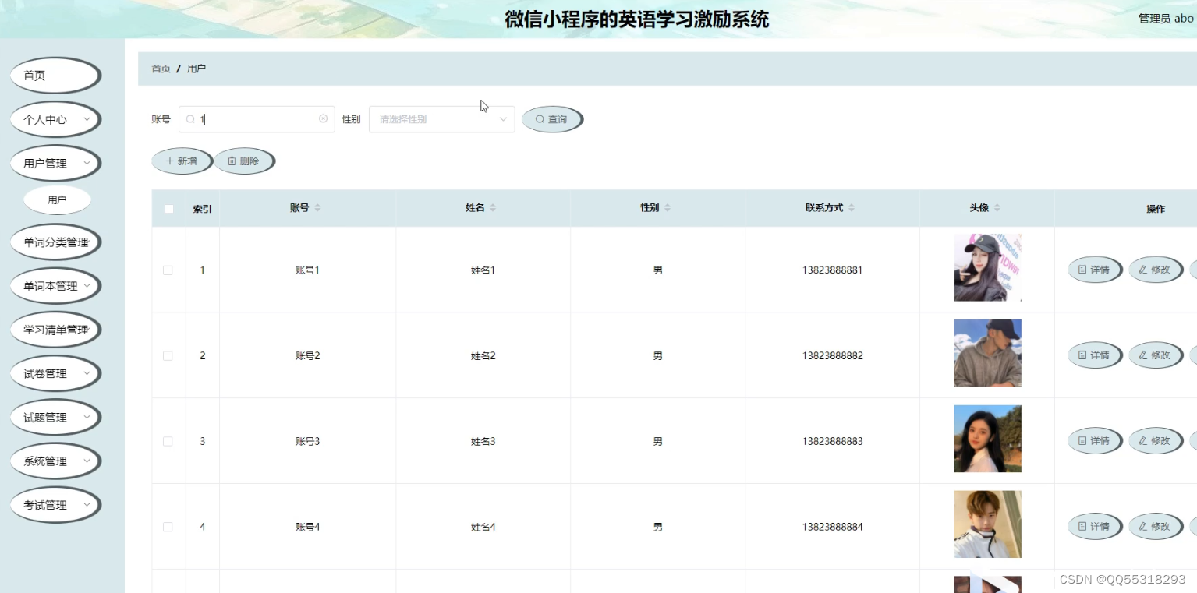Click the plus icon on the 新增 button
This screenshot has width=1197, height=593.
171,161
